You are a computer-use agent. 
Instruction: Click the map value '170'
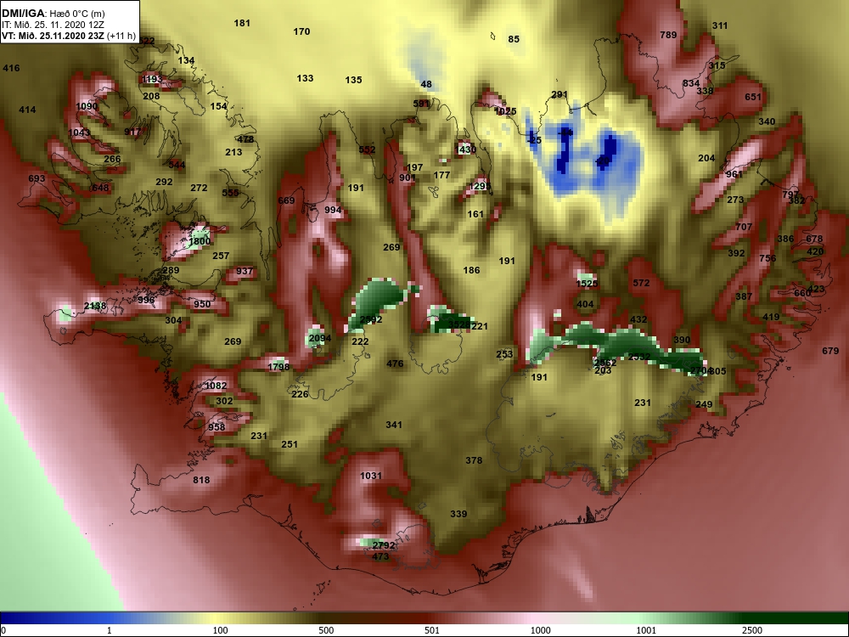pyautogui.click(x=301, y=31)
